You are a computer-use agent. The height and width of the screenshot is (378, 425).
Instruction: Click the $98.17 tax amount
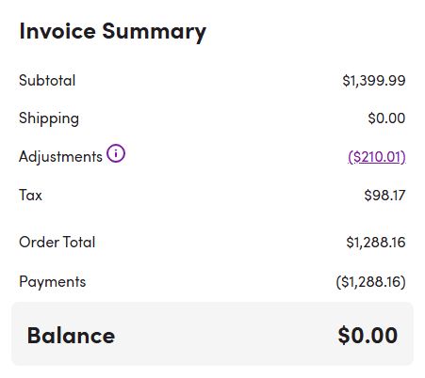point(384,196)
